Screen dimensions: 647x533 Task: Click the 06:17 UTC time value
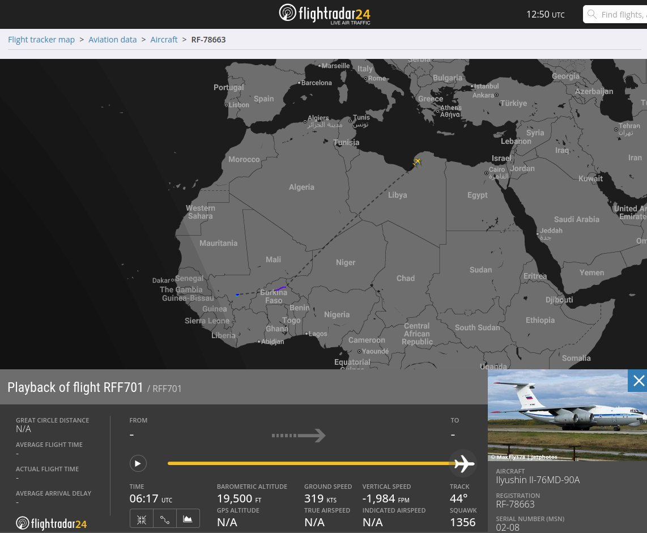[151, 499]
